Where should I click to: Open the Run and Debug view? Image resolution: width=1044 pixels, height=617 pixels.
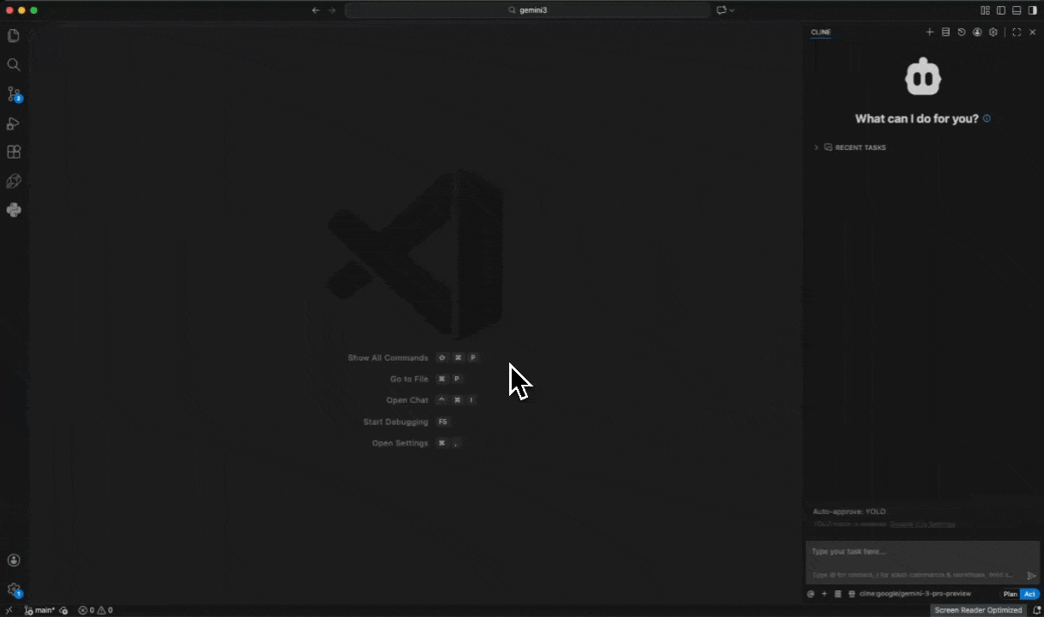tap(14, 123)
